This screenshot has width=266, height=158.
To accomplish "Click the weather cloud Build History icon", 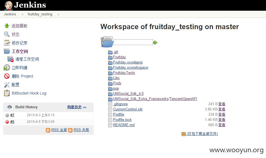I will pos(10,107).
